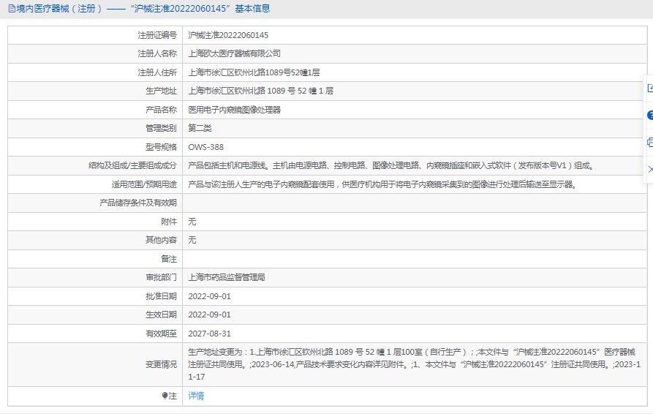Click the 变更情况 row label
Image resolution: width=653 pixels, height=414 pixels.
161,364
